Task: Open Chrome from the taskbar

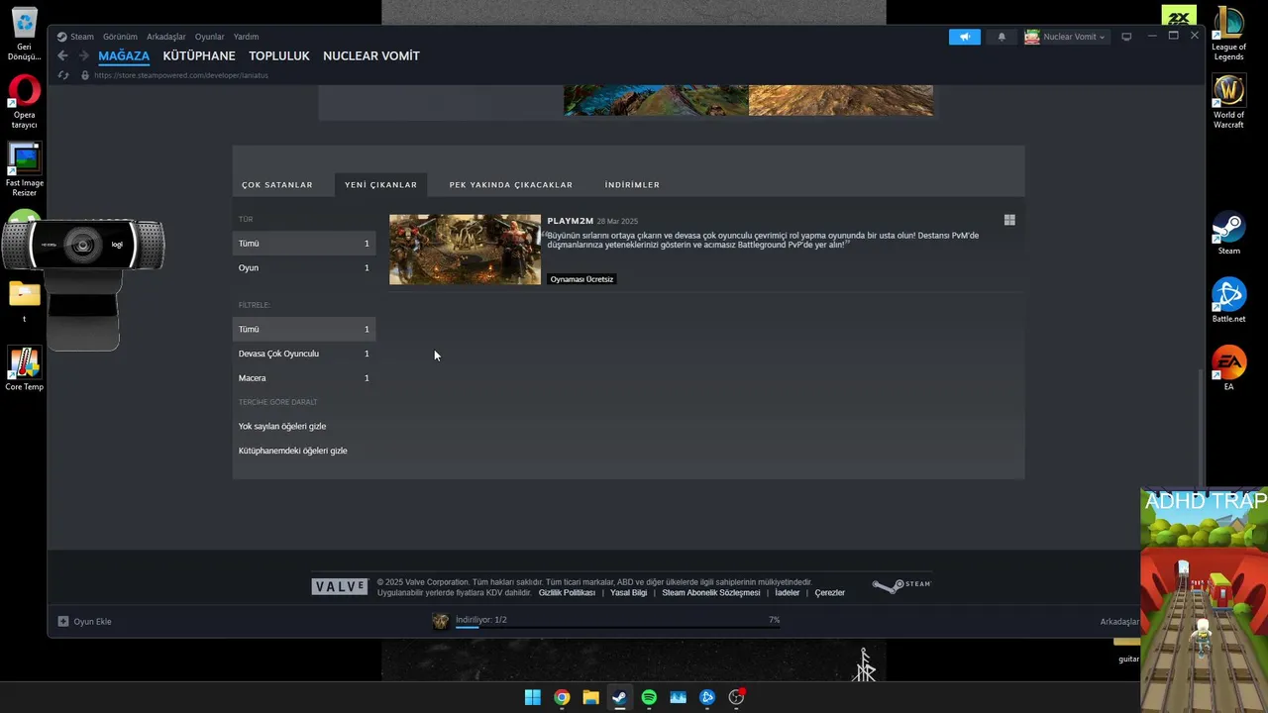Action: click(x=562, y=697)
